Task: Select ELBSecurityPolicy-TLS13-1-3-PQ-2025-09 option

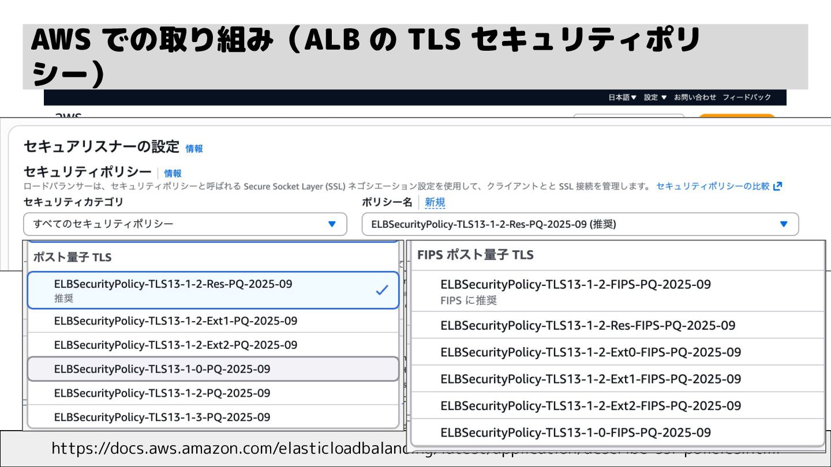Action: 213,417
